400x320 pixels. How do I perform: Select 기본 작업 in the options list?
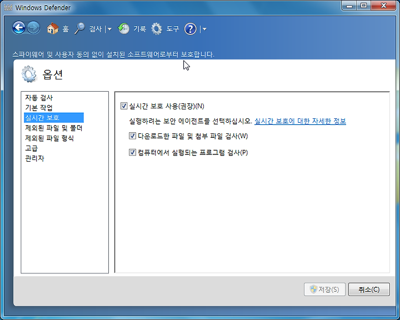39,108
